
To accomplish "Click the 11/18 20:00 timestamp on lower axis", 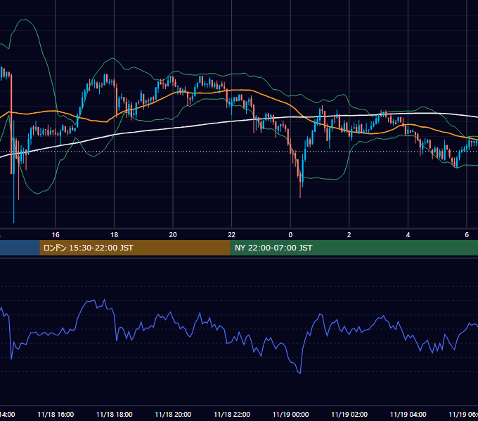I will click(173, 415).
